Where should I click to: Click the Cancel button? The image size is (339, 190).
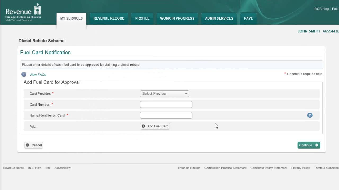click(34, 145)
